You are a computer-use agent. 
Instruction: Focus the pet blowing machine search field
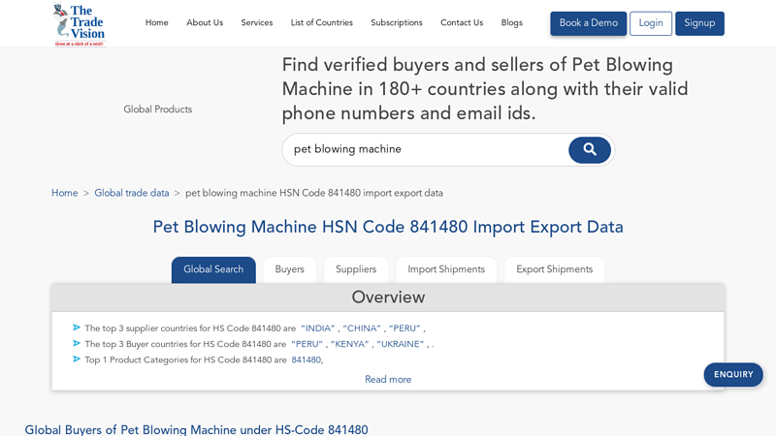(x=426, y=149)
